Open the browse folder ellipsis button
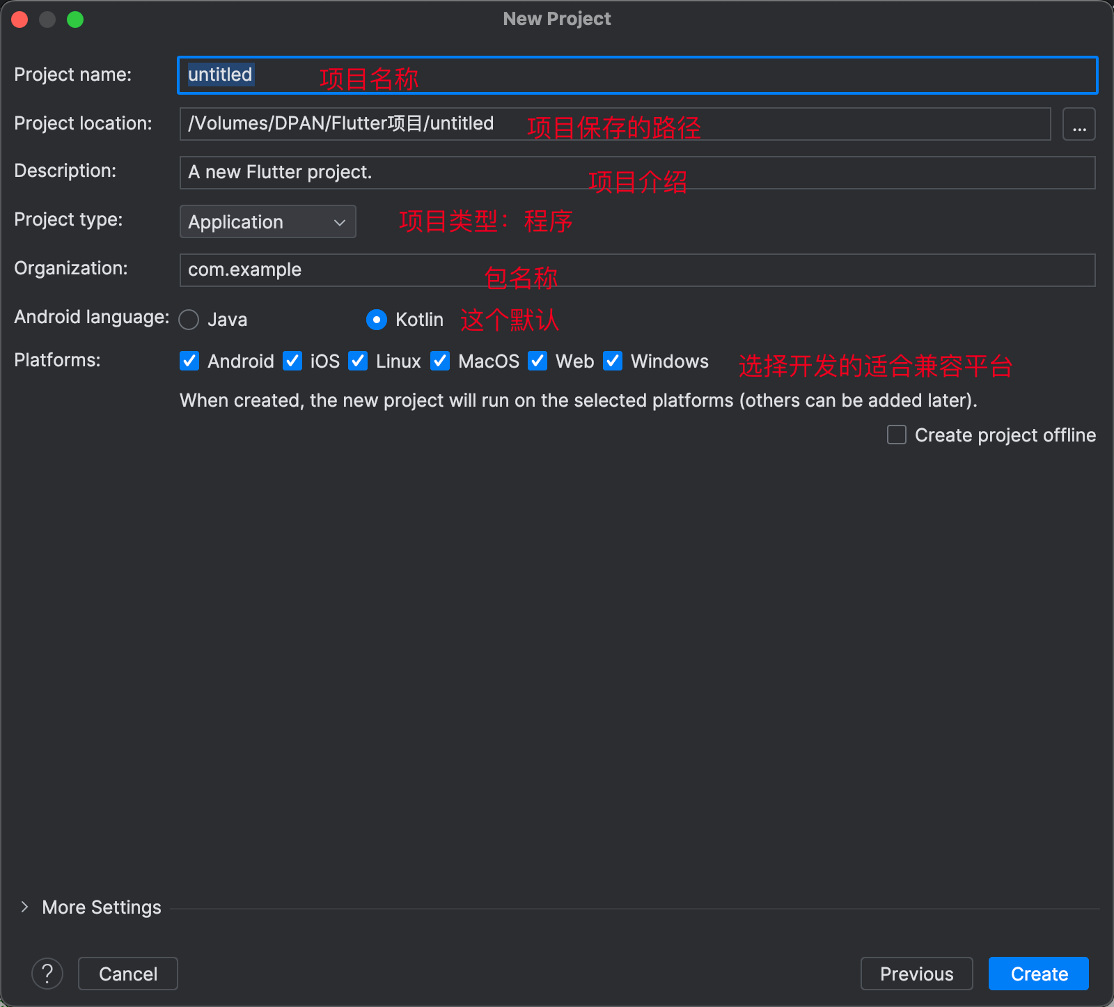This screenshot has height=1007, width=1114. coord(1078,124)
